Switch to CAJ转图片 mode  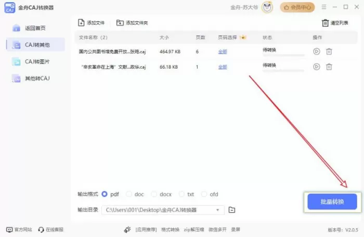pyautogui.click(x=35, y=61)
